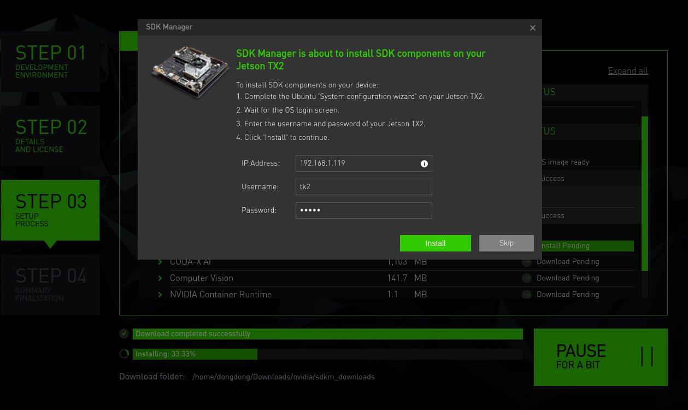688x410 pixels.
Task: Click the Expand all link
Action: pyautogui.click(x=628, y=71)
